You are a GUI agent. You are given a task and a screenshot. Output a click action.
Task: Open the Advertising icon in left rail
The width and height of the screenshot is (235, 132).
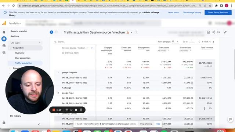pyautogui.click(x=4, y=52)
